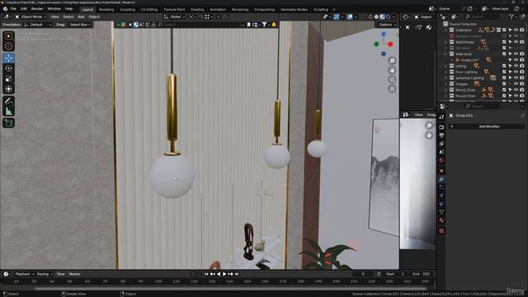The height and width of the screenshot is (297, 528).
Task: Switch to the UV Editing workspace tab
Action: click(x=149, y=9)
